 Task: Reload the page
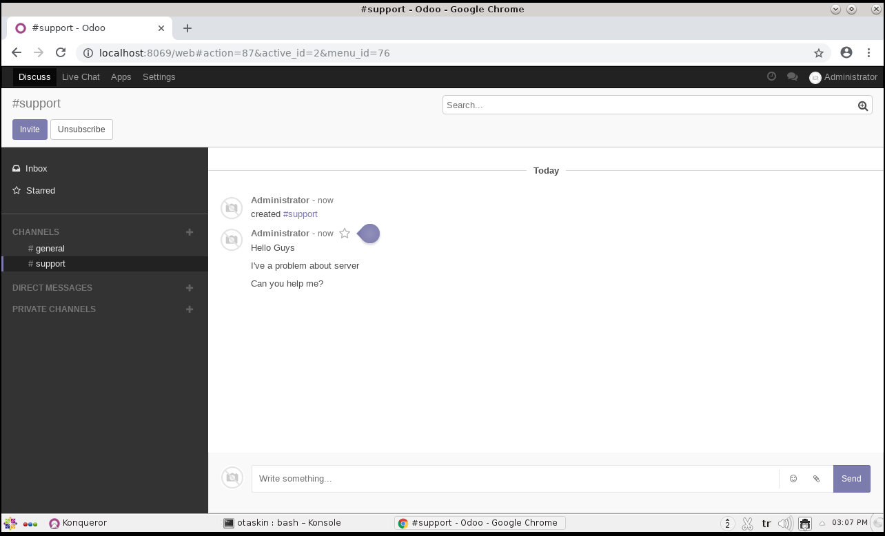61,53
